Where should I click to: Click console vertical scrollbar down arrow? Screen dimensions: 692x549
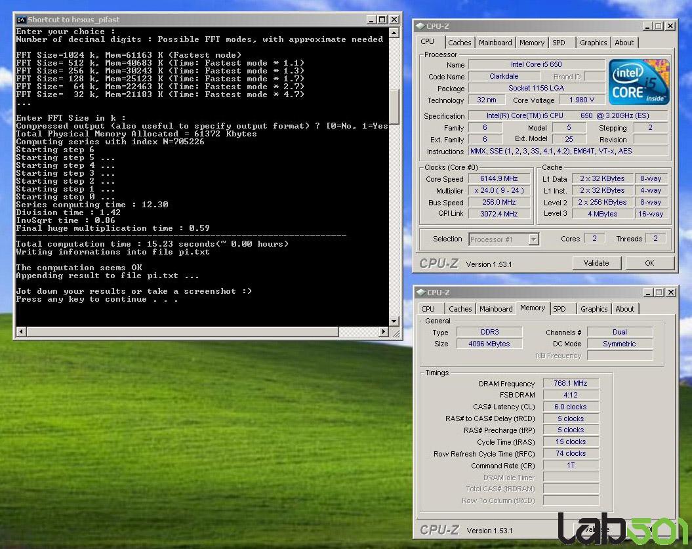[394, 321]
